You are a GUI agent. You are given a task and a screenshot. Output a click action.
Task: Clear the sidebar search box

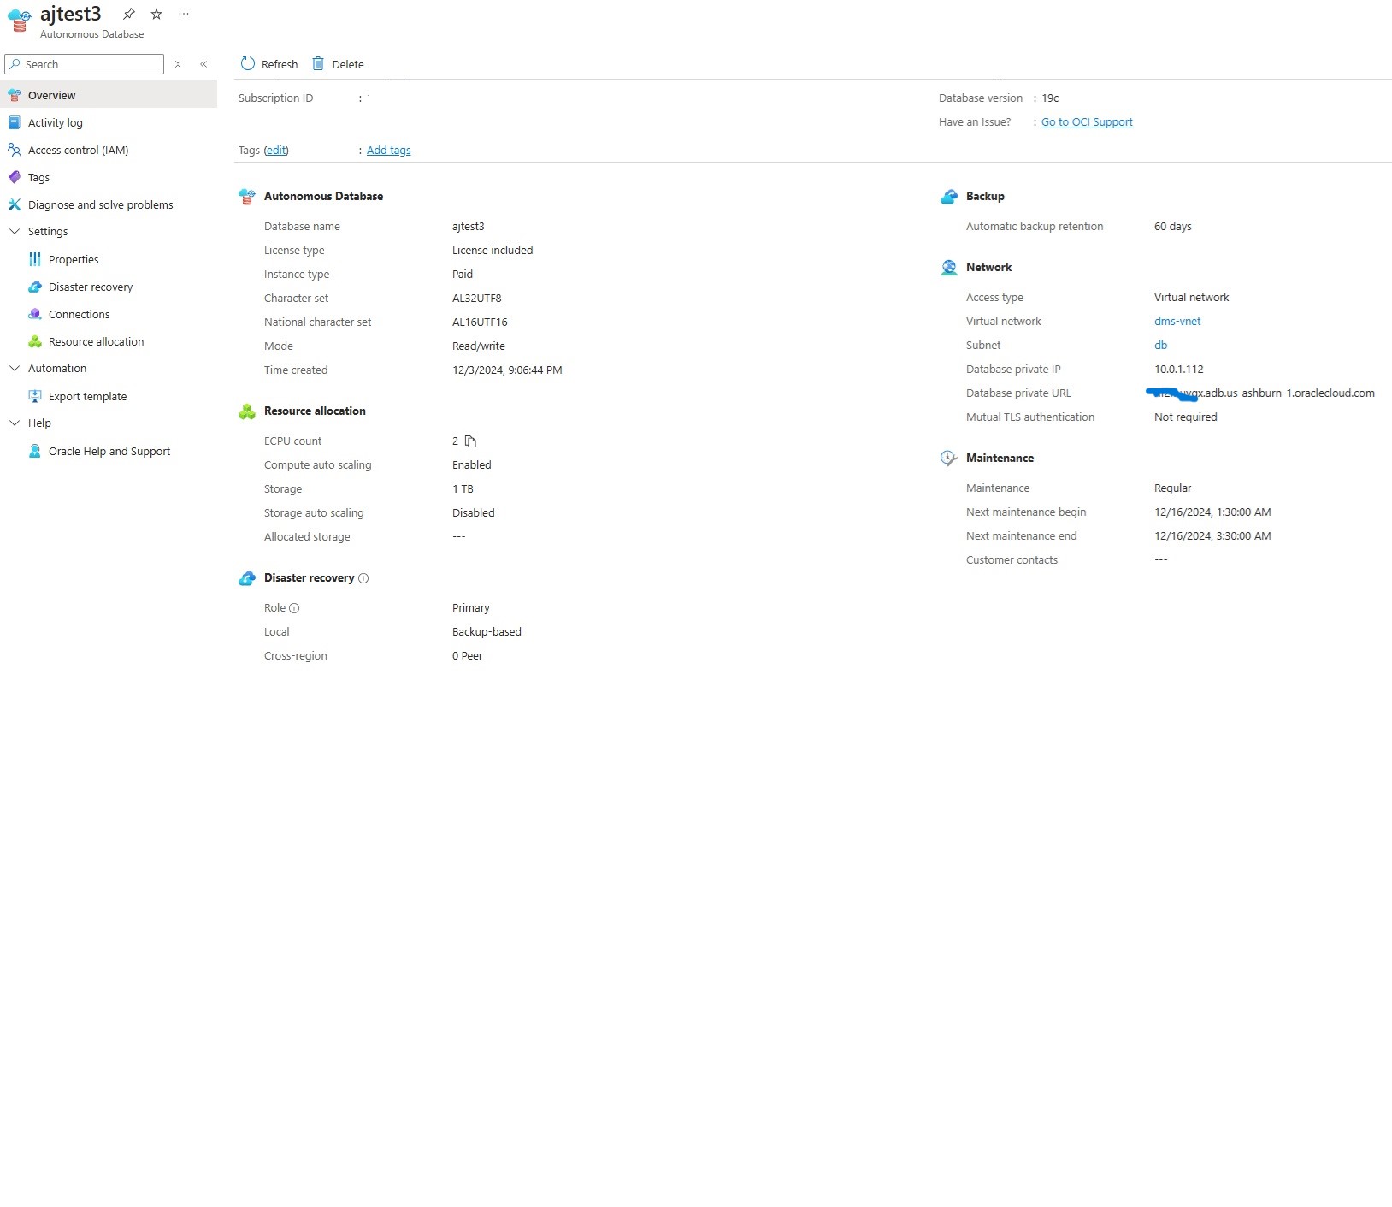point(178,64)
